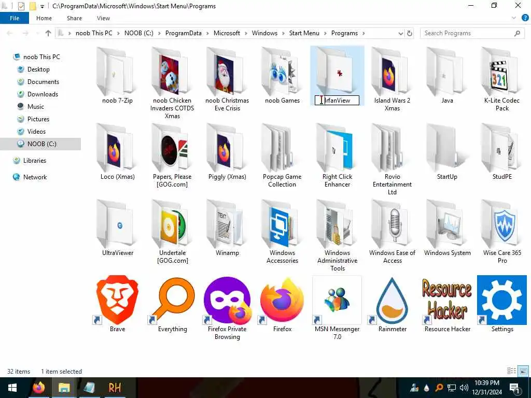531x398 pixels.
Task: Select the Windows Ease of Access folder
Action: [392, 224]
